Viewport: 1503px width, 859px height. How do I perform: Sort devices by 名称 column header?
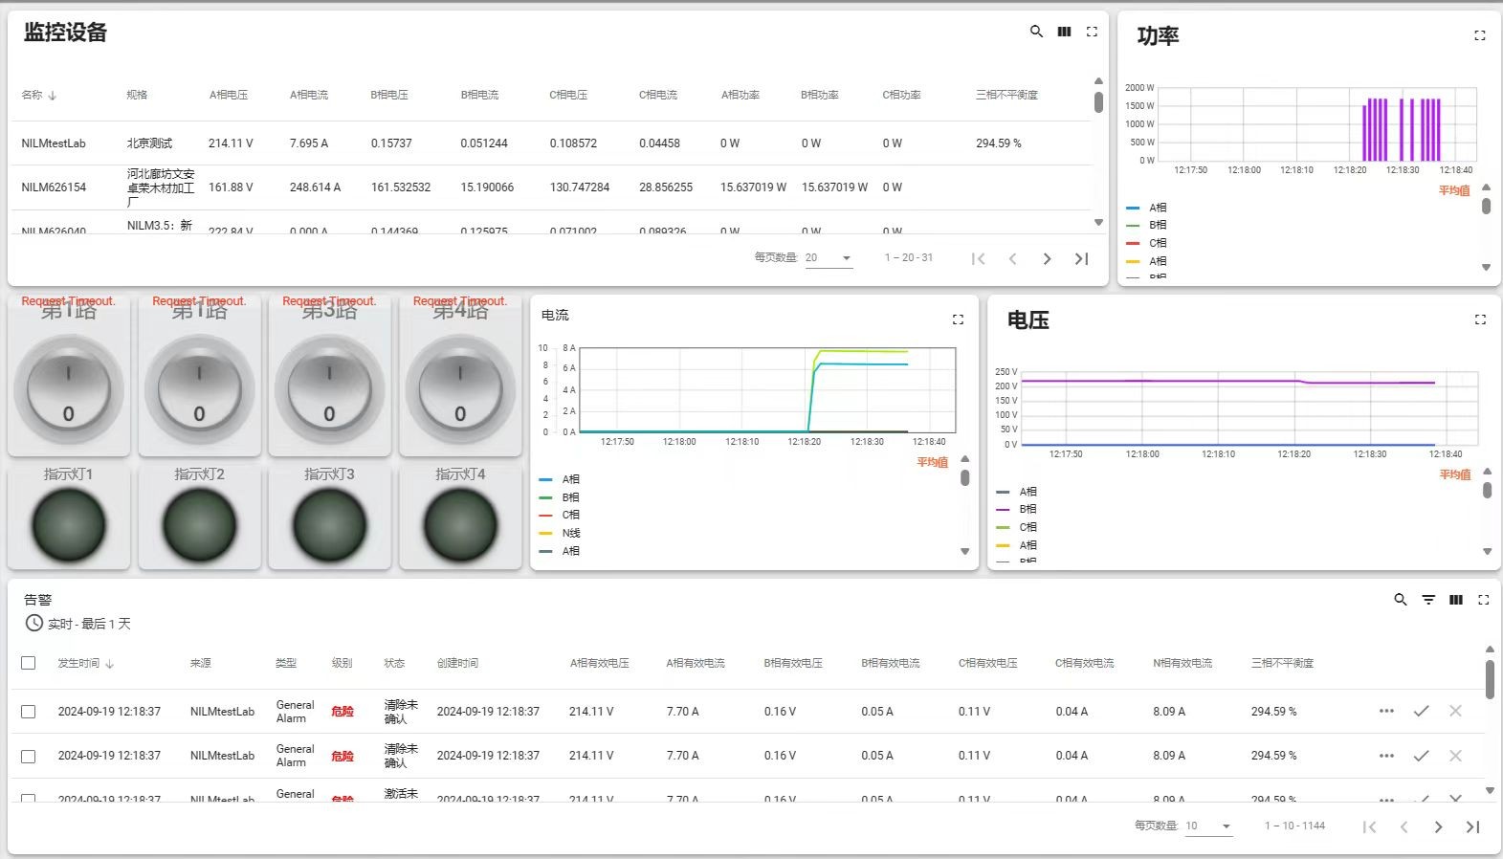tap(33, 95)
